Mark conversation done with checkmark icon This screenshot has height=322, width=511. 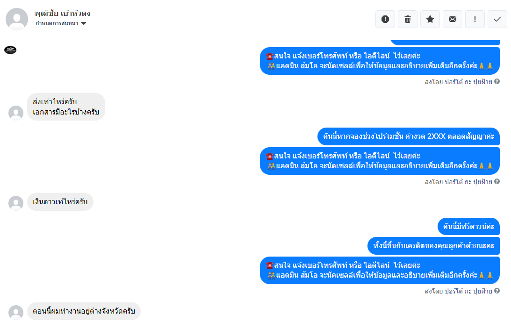pos(497,19)
